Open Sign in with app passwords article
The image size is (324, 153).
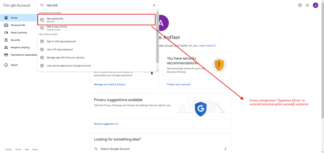[x=61, y=41]
